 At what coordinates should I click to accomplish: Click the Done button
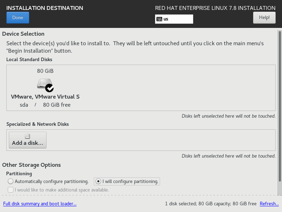coord(18,18)
